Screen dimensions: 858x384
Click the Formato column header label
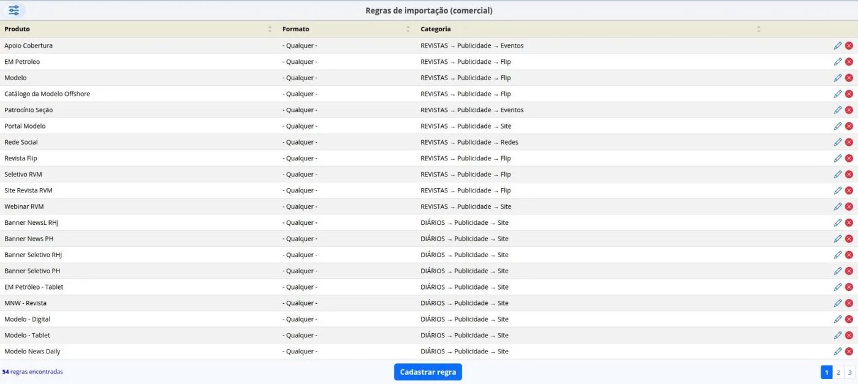296,29
